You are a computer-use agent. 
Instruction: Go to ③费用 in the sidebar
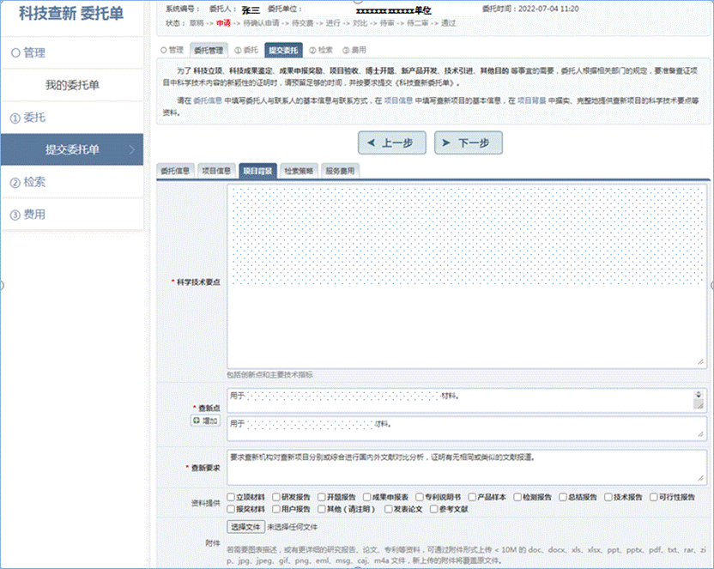pyautogui.click(x=72, y=215)
